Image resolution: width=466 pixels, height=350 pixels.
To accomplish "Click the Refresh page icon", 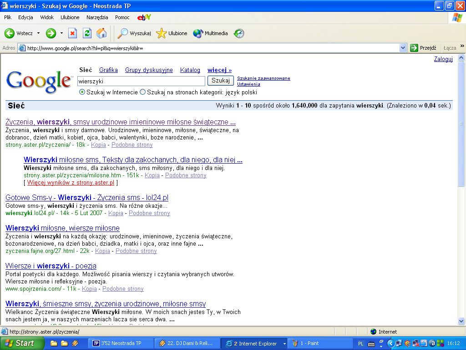I will [87, 33].
